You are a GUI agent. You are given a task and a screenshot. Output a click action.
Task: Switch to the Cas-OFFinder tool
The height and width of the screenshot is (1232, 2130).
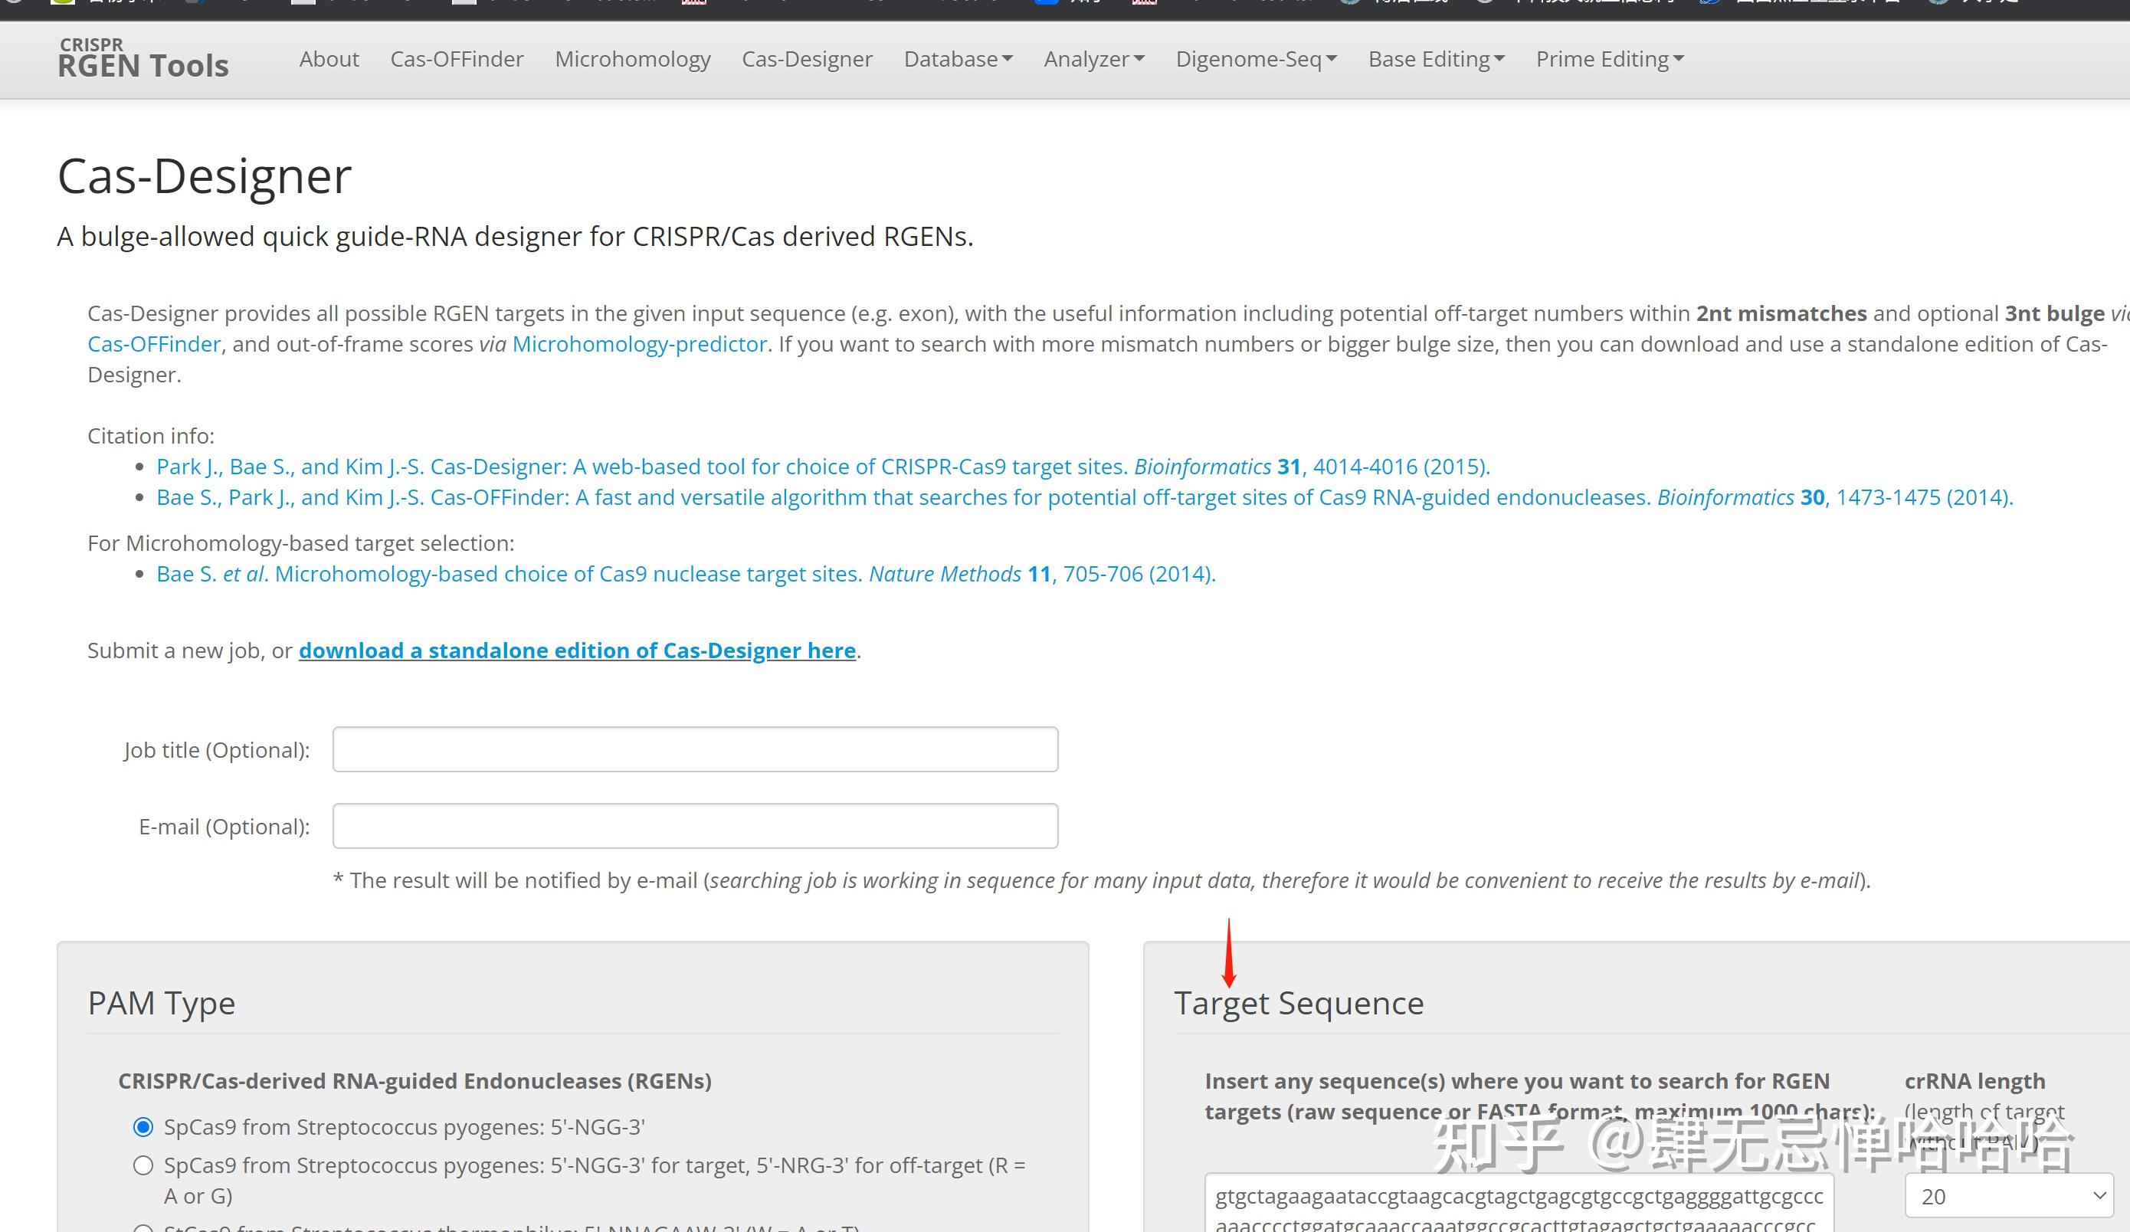(x=457, y=58)
